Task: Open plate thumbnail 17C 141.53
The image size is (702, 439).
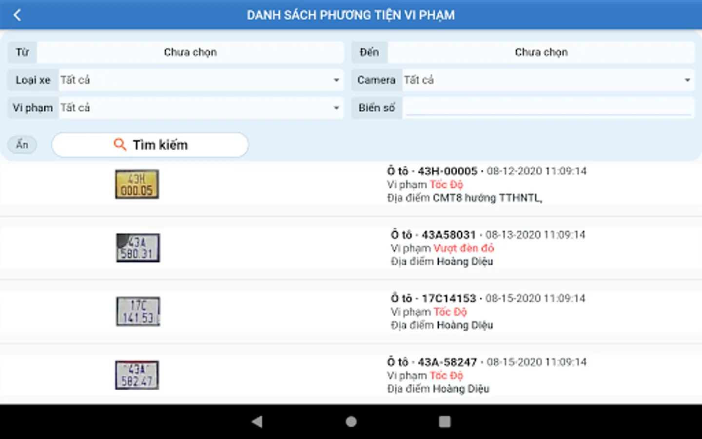Action: tap(138, 312)
